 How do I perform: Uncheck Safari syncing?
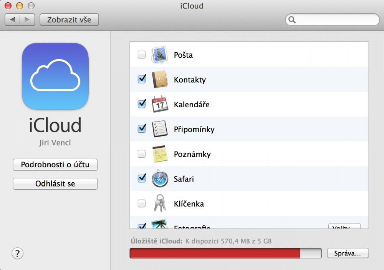[x=141, y=179]
